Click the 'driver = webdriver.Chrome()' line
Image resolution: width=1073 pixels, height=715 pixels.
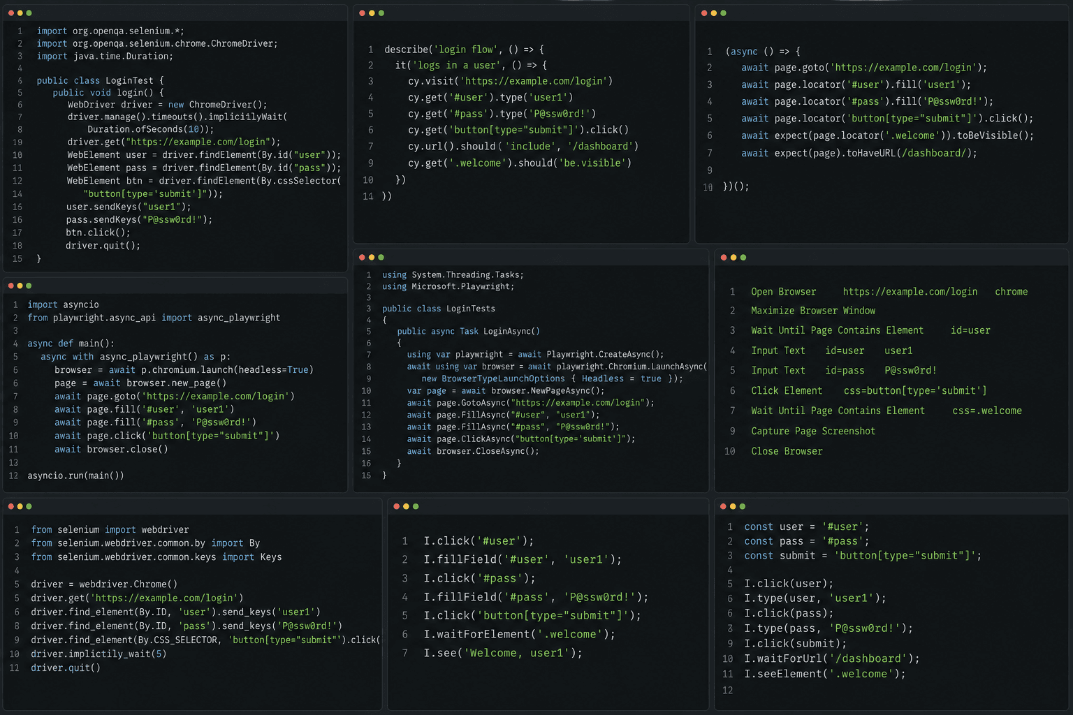coord(104,584)
